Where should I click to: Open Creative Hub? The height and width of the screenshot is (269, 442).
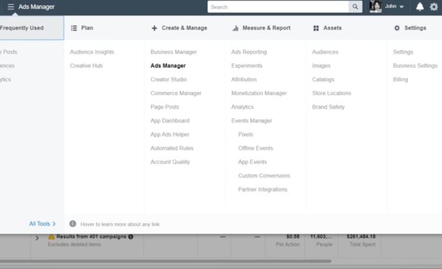[86, 66]
